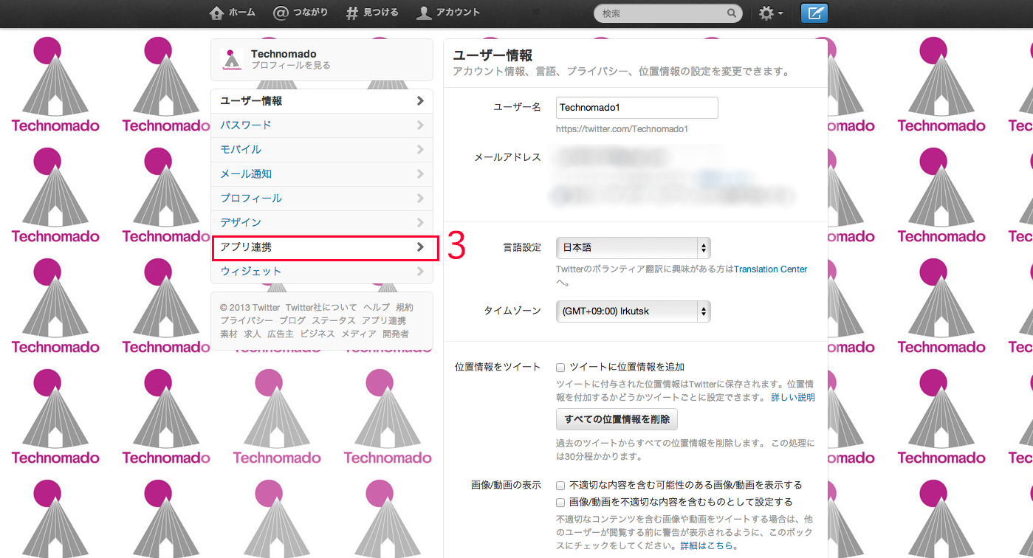
Task: Open footer link ヘルプ
Action: pos(377,308)
